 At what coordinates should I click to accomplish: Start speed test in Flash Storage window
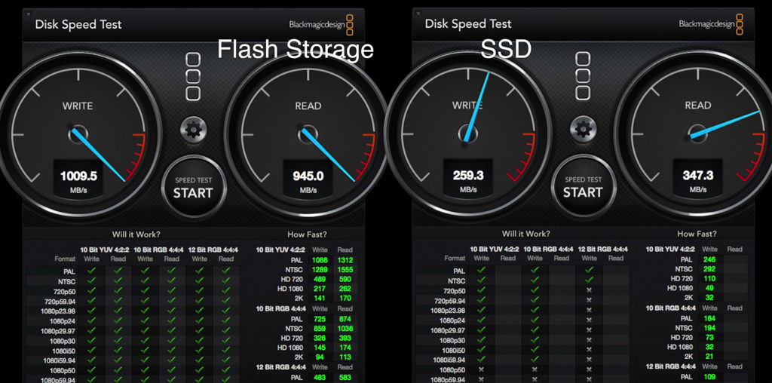tap(194, 188)
